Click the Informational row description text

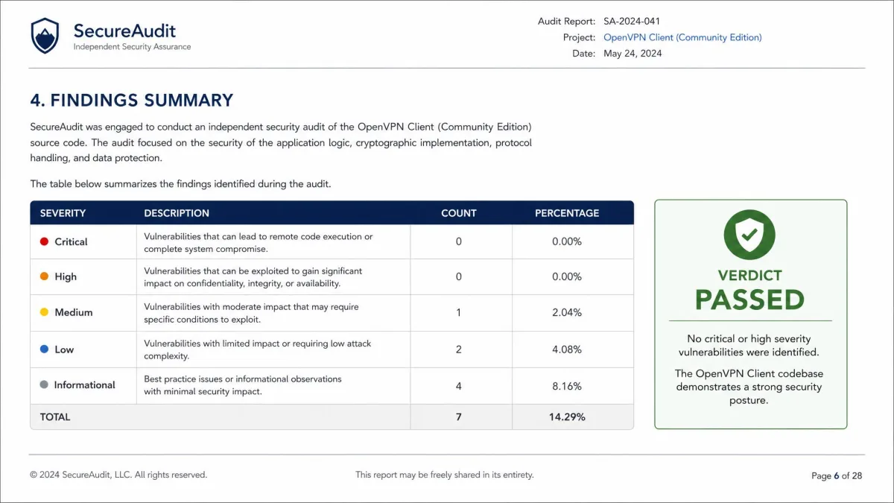(x=243, y=385)
